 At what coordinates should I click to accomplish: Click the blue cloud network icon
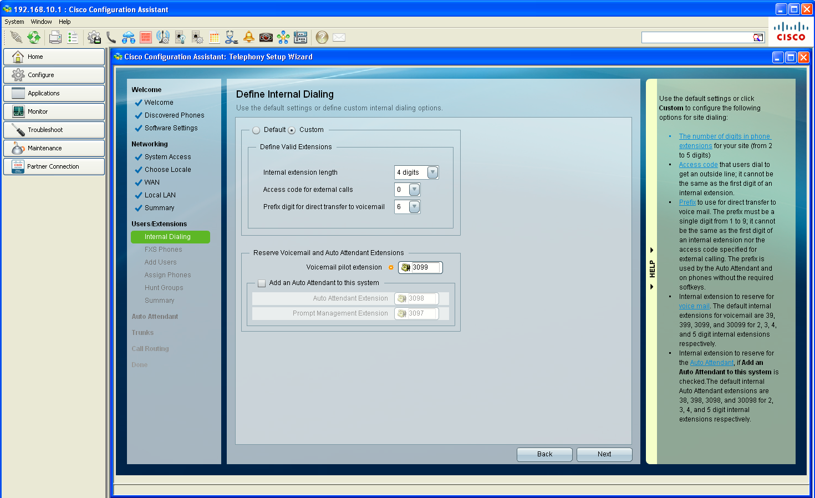click(129, 37)
